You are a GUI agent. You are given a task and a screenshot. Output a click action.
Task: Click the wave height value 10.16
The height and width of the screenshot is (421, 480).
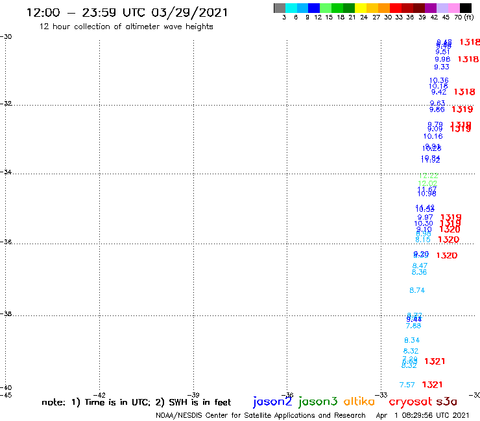tap(433, 136)
